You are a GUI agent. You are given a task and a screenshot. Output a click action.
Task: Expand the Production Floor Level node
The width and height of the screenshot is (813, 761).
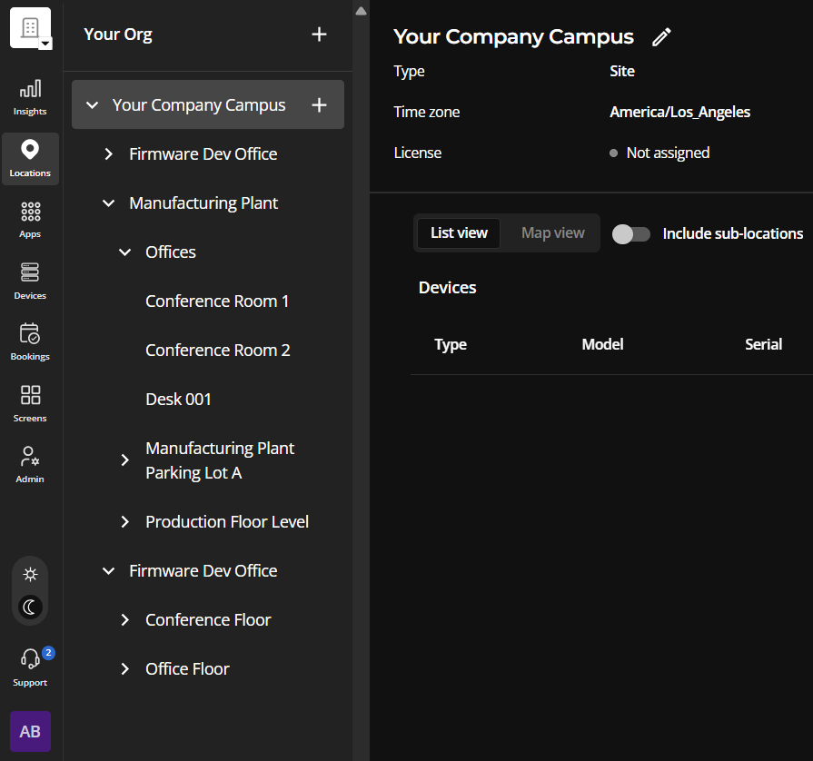coord(125,521)
